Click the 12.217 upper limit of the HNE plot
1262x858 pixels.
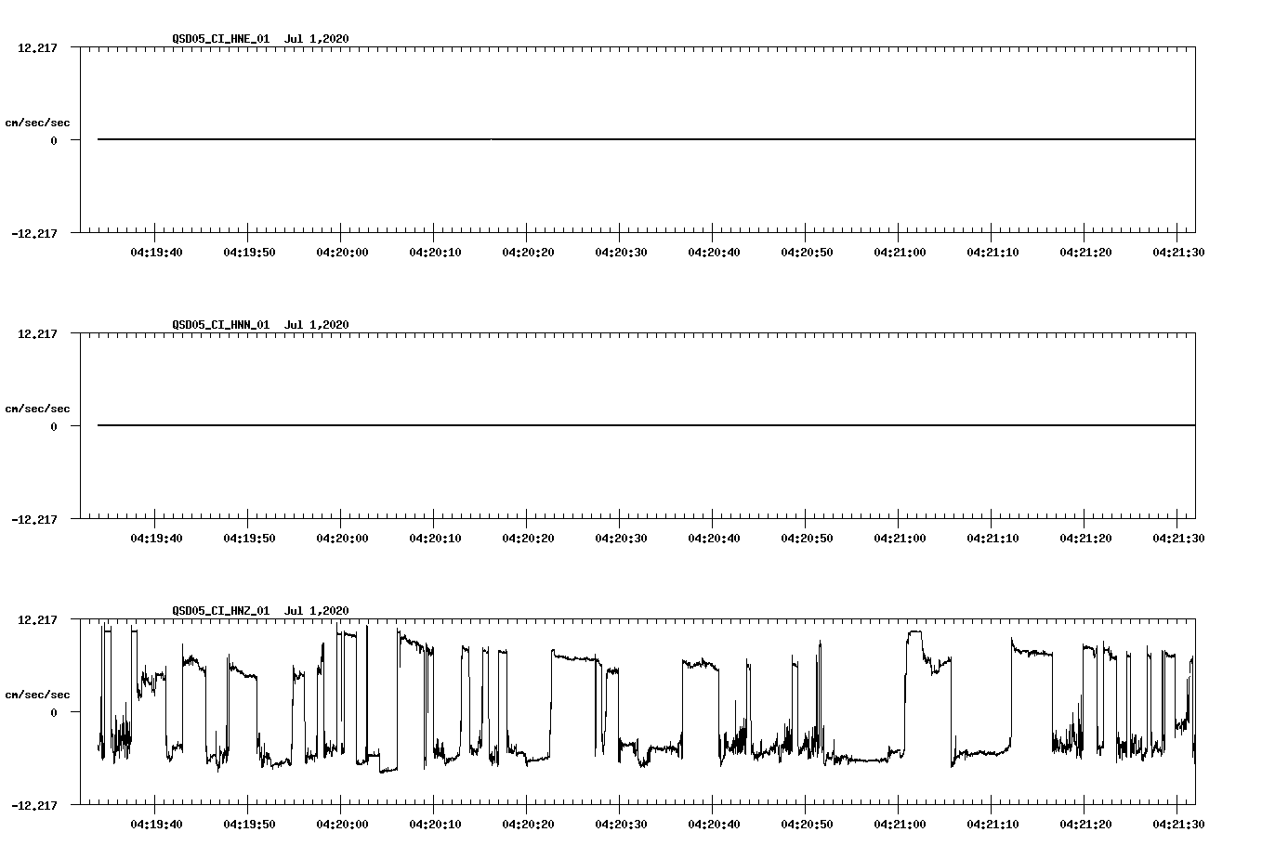(x=37, y=47)
